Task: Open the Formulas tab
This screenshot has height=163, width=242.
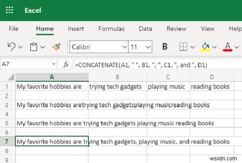Action: (111, 29)
